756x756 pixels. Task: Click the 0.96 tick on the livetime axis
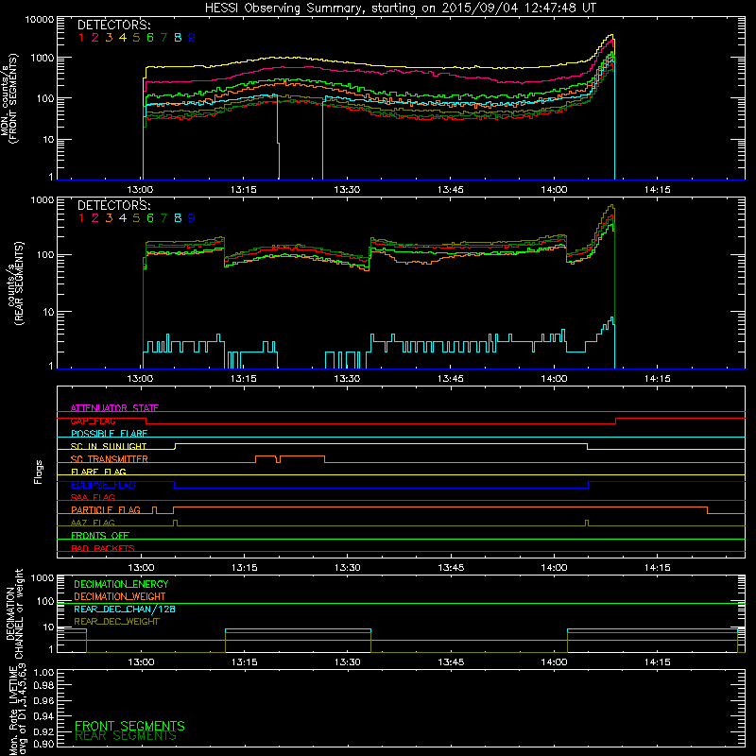coord(43,700)
